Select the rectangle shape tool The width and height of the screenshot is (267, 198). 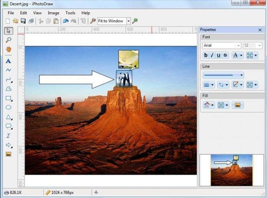(9, 98)
